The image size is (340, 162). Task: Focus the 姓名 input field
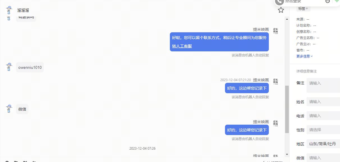pos(323,102)
